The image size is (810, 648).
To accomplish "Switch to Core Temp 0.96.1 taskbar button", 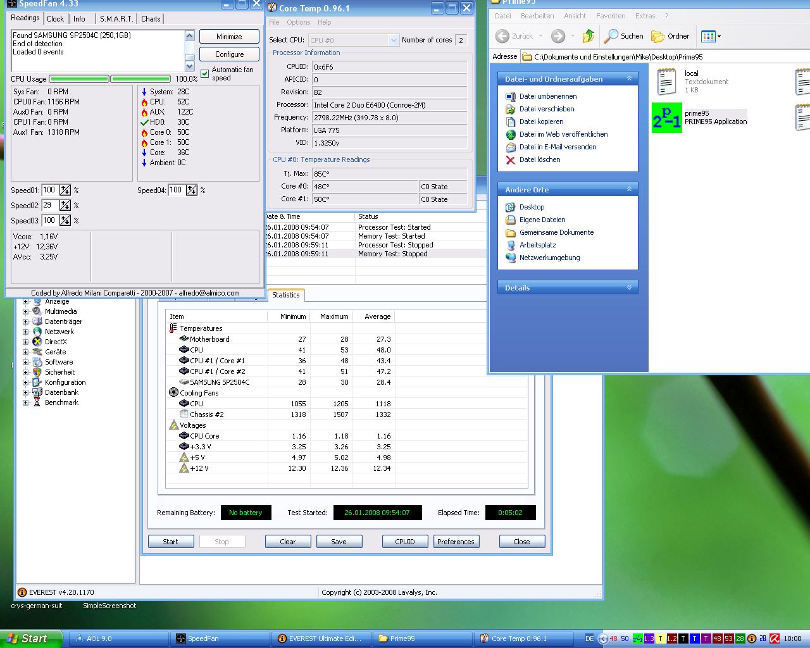I will point(523,639).
